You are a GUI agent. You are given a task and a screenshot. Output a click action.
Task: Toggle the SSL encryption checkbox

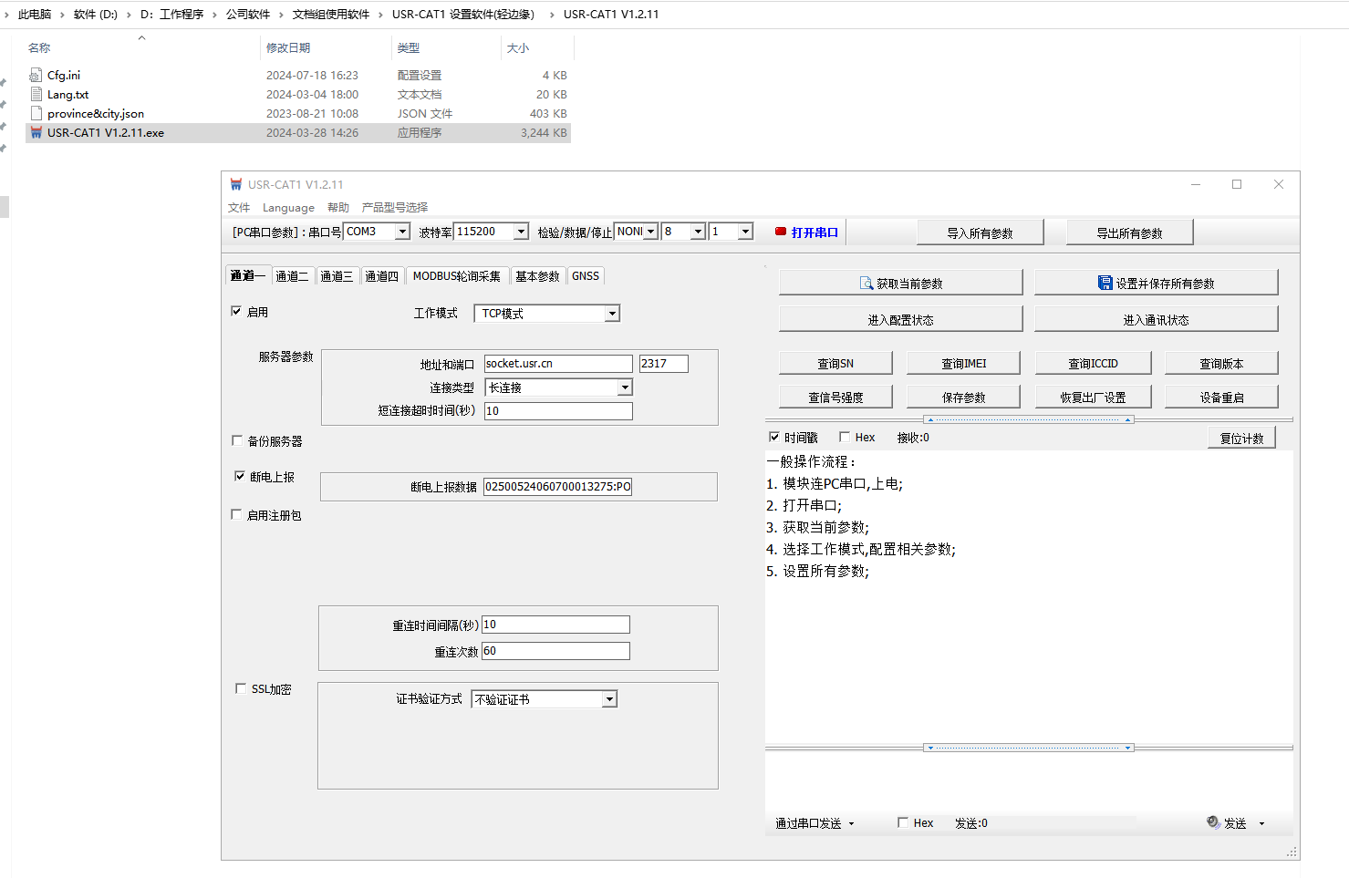[241, 689]
